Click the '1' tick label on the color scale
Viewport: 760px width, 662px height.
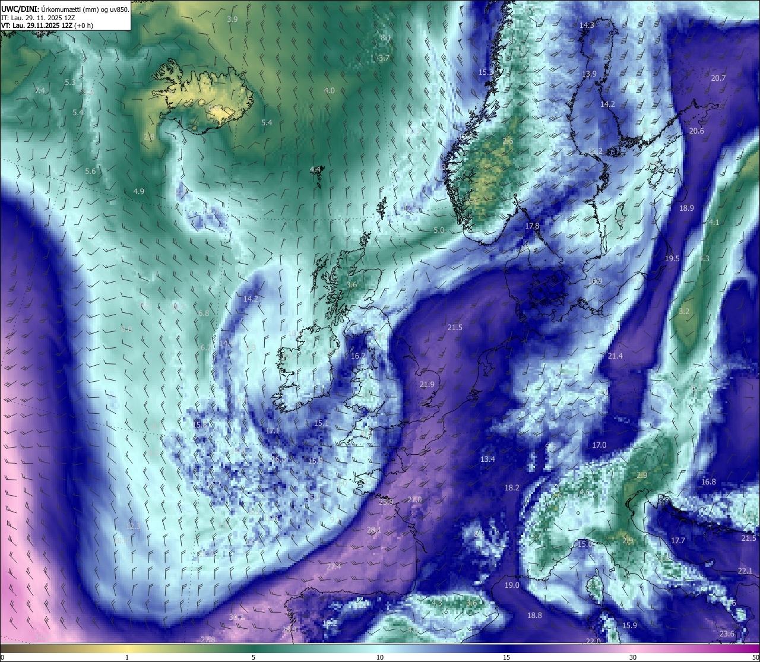coord(127,657)
